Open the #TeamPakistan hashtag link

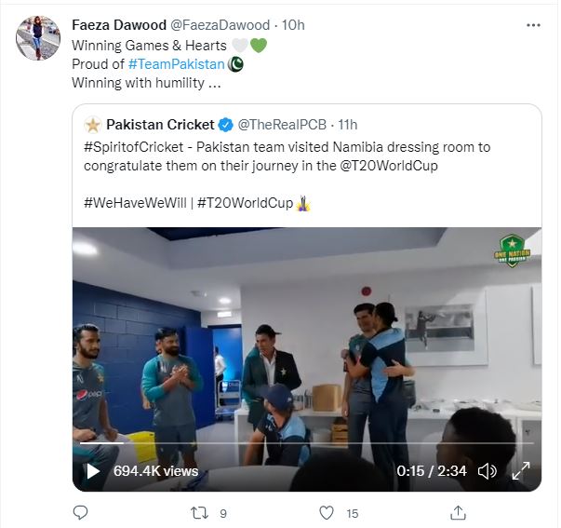coord(176,64)
